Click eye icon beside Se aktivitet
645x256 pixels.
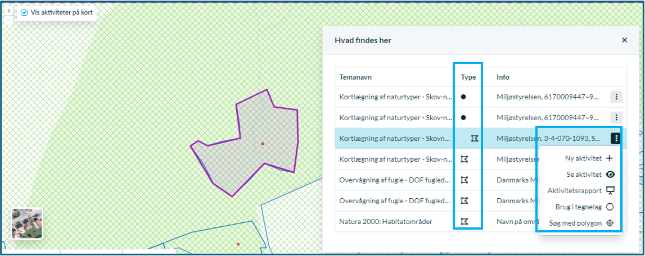(610, 175)
